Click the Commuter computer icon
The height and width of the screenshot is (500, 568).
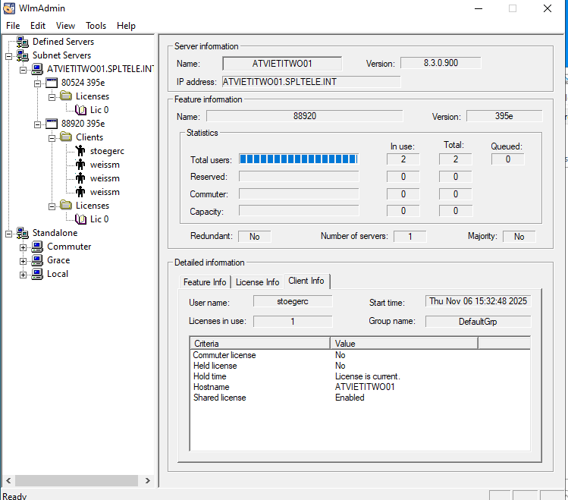37,247
